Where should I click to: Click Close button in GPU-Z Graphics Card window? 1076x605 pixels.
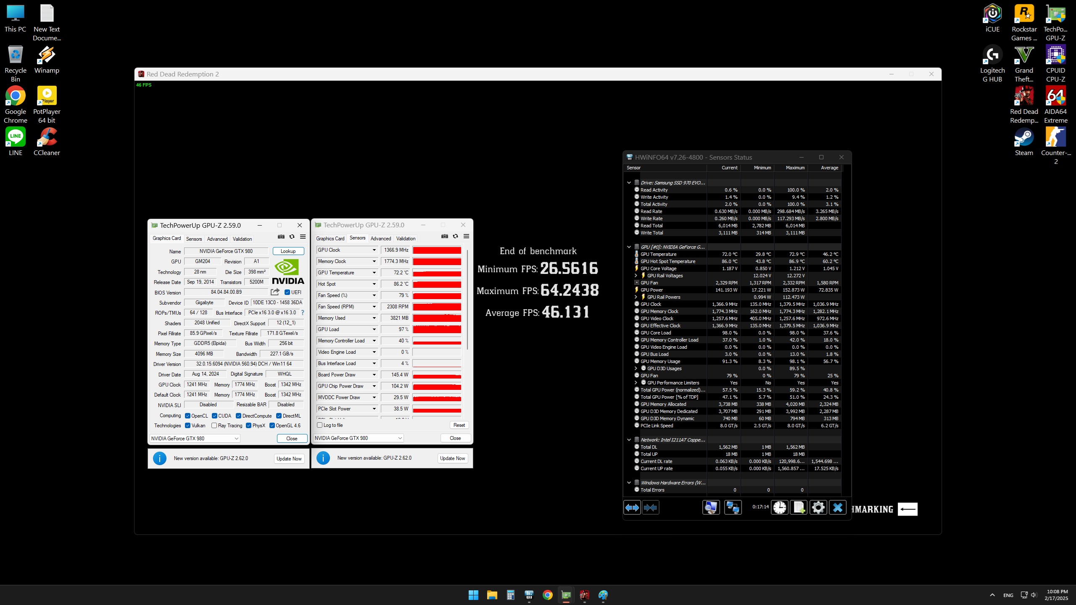(x=292, y=439)
